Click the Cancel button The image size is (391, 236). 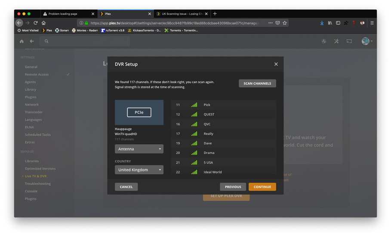click(x=126, y=187)
